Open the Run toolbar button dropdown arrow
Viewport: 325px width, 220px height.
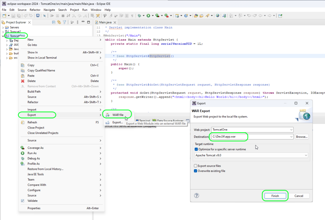tap(153, 16)
